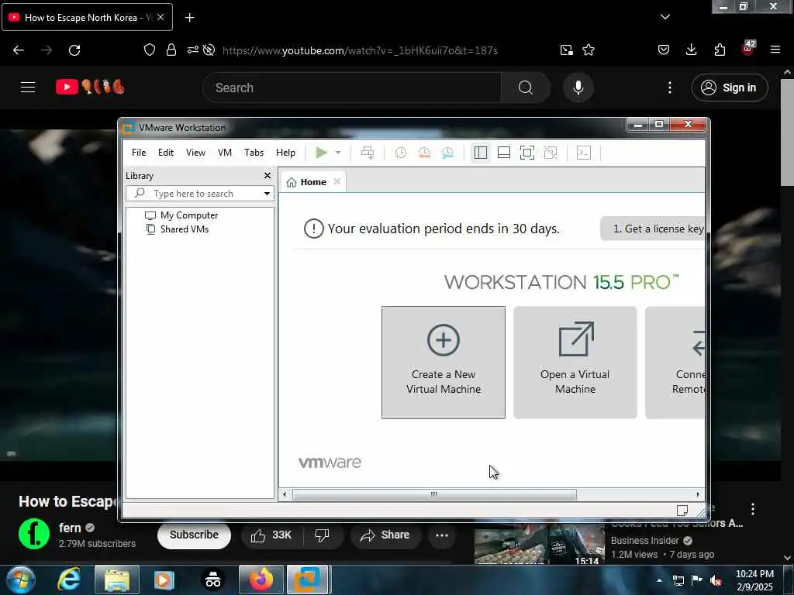Click Connect to Remote Server tile
794x595 pixels.
(x=675, y=363)
